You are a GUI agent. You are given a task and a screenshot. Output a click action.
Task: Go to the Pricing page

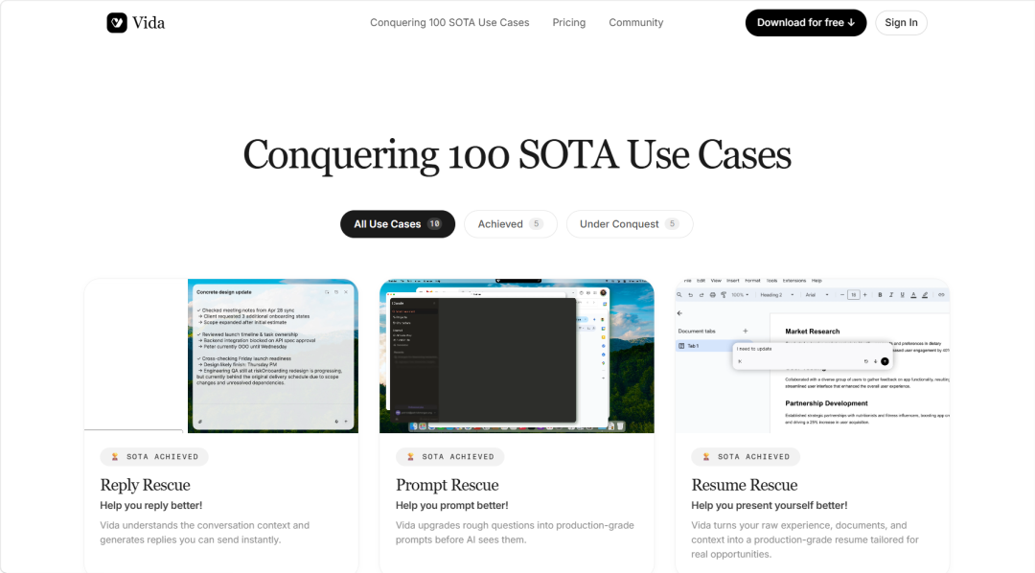click(x=569, y=22)
